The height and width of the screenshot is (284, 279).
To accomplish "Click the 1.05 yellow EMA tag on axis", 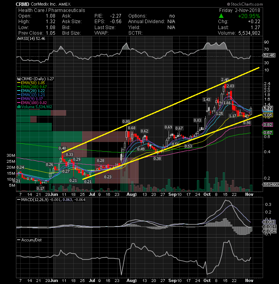I will point(267,115).
